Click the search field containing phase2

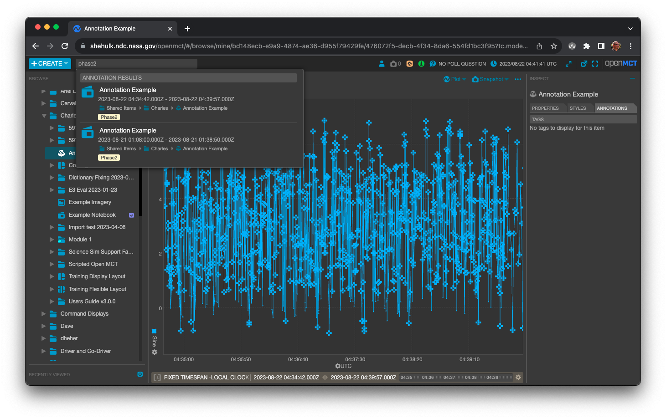136,63
